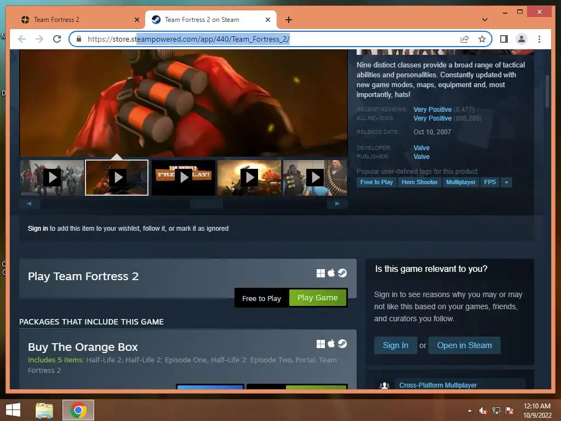Open recent reviews Very Positive link
Viewport: 561px width, 421px height.
(x=433, y=110)
